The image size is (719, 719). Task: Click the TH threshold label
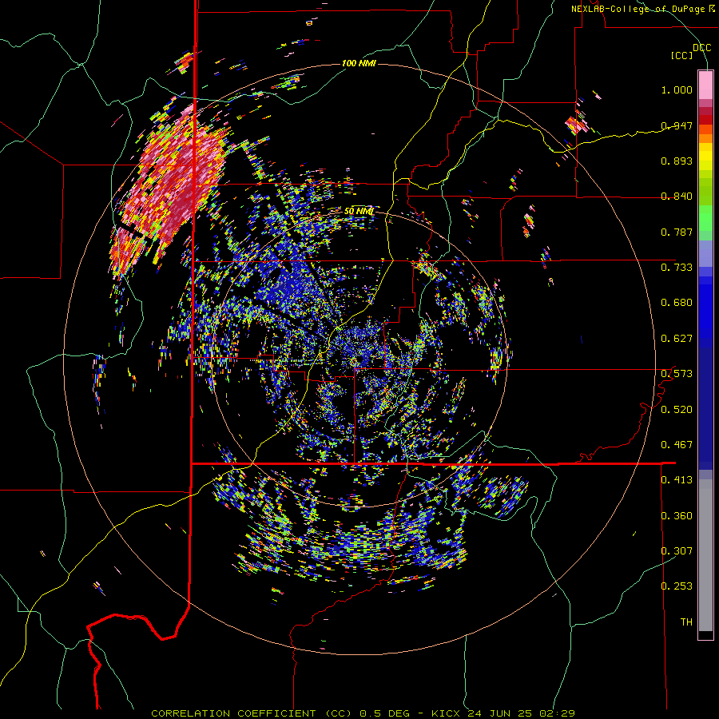click(686, 622)
